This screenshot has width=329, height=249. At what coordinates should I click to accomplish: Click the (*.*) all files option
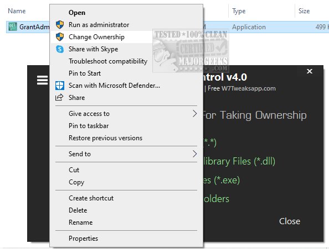pyautogui.click(x=210, y=142)
